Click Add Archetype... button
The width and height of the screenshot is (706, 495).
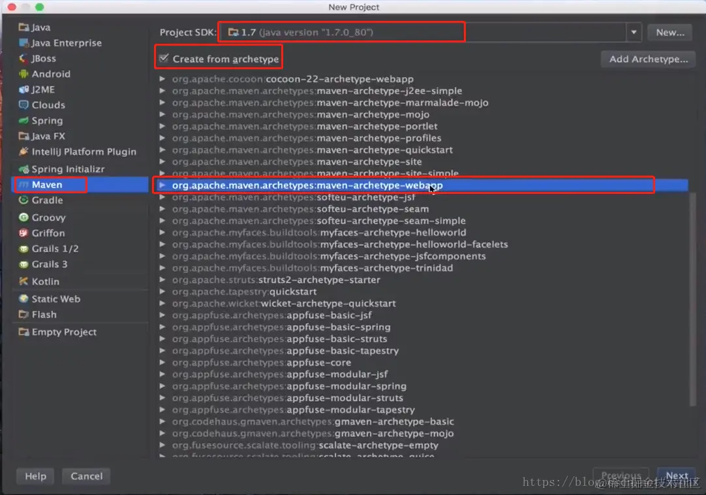click(x=649, y=59)
